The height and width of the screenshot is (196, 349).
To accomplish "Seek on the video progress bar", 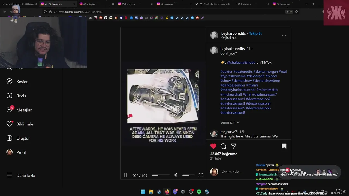I will (x=161, y=176).
